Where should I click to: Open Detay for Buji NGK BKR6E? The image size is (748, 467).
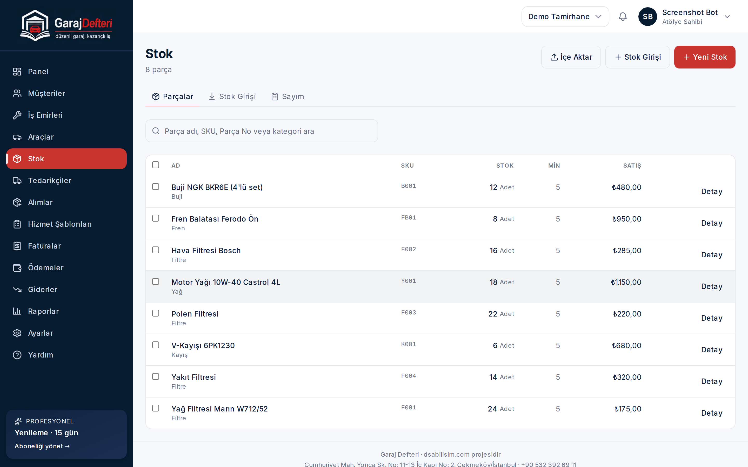(x=712, y=191)
